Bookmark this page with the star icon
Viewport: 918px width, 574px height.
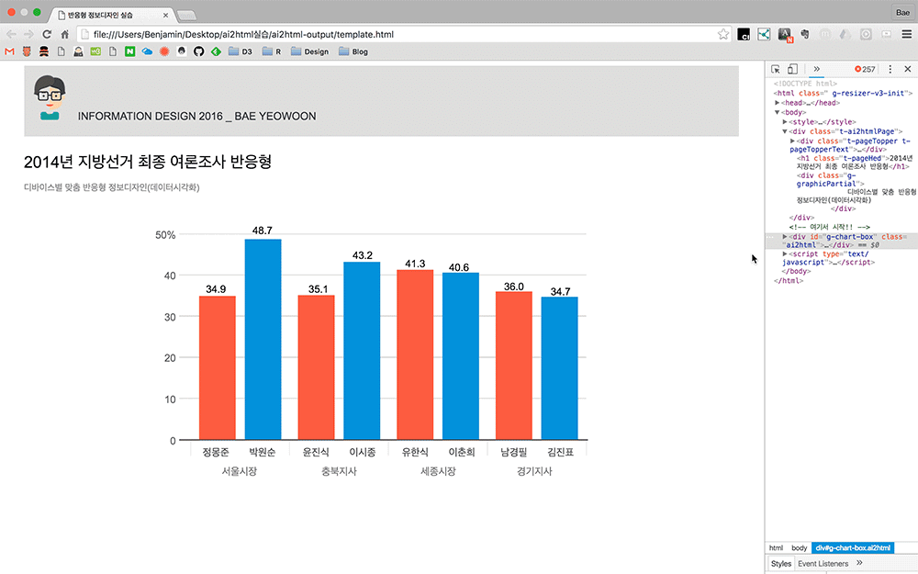click(723, 35)
